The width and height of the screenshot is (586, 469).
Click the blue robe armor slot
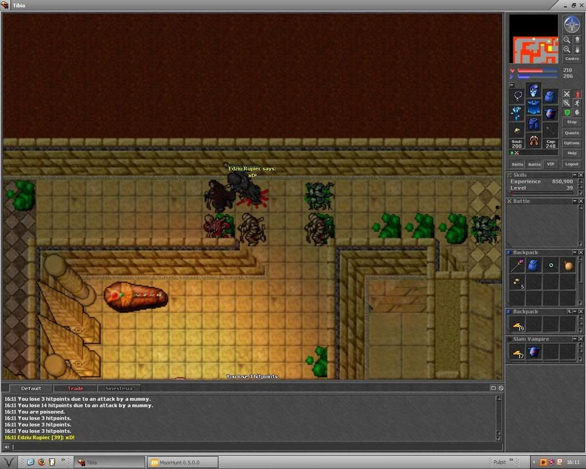pos(534,107)
